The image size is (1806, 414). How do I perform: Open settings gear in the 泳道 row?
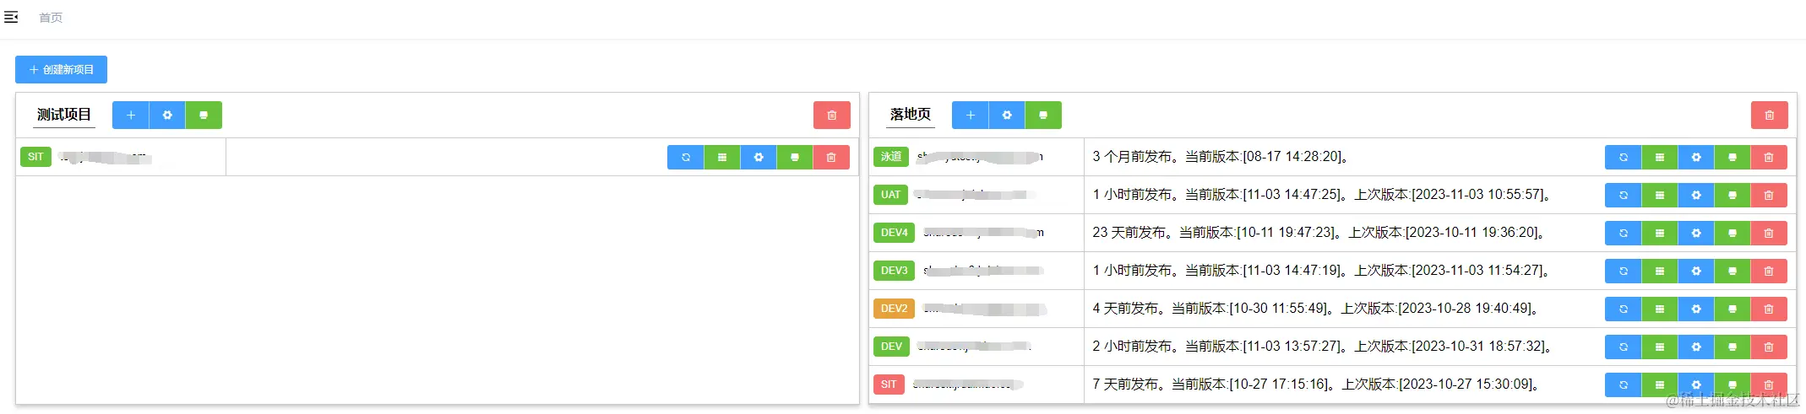(x=1696, y=158)
